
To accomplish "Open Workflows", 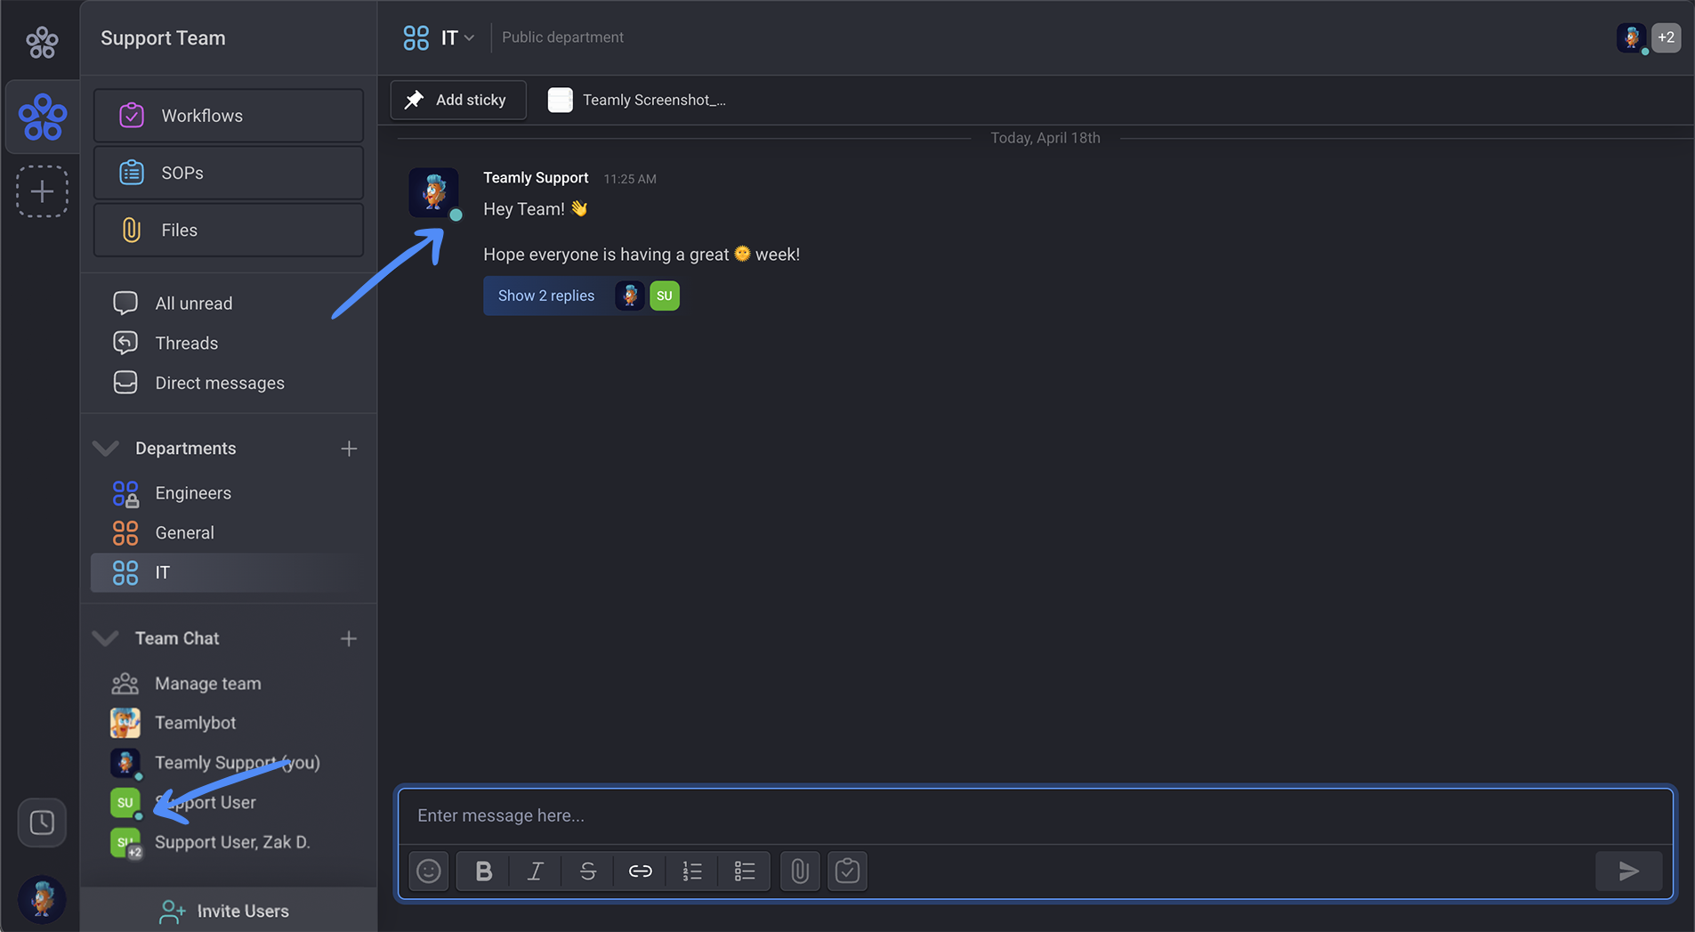I will click(229, 116).
